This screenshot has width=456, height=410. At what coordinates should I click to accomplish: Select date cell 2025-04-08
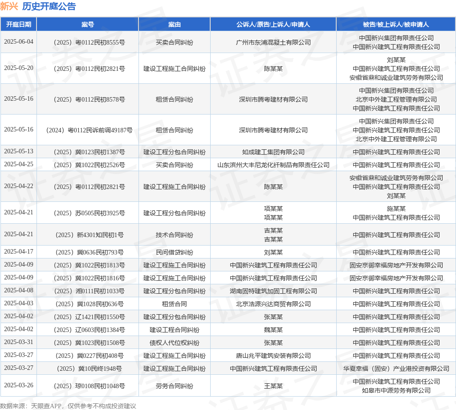click(x=19, y=290)
